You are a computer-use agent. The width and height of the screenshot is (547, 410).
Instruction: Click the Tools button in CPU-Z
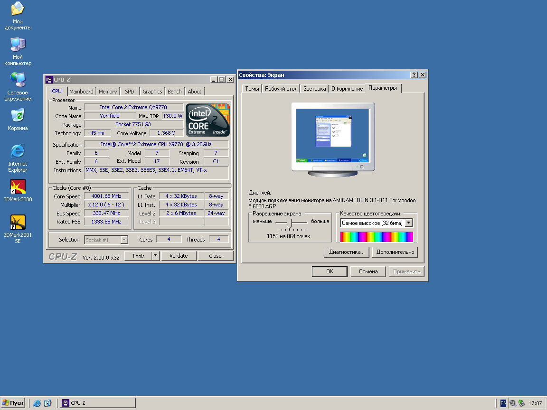pyautogui.click(x=138, y=256)
